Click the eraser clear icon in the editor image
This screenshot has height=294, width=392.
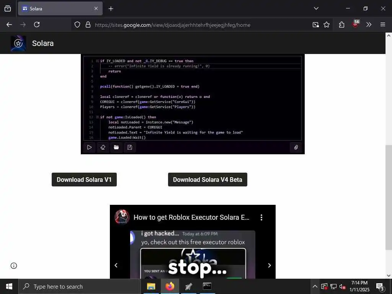pyautogui.click(x=103, y=147)
